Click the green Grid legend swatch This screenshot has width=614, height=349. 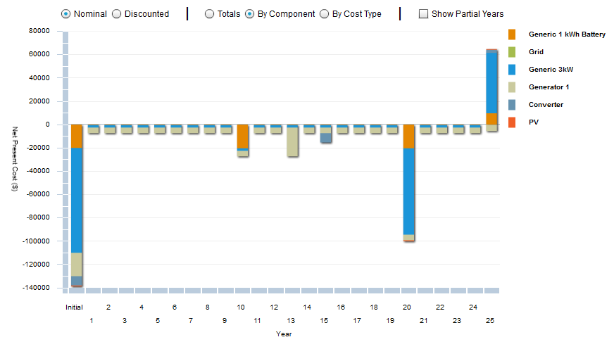(512, 52)
